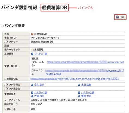The image size is (129, 113).
Task: Click the binder icon beside 経費精算DB name
Action: coord(32,34)
